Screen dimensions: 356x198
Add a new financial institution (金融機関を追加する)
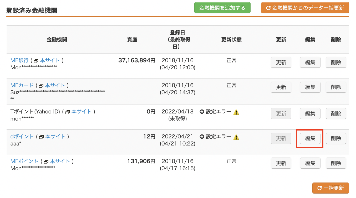pos(222,8)
